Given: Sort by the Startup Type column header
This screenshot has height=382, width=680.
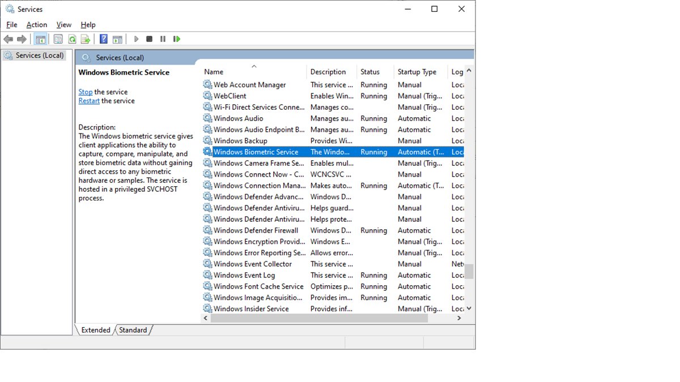Looking at the screenshot, I should pos(417,71).
